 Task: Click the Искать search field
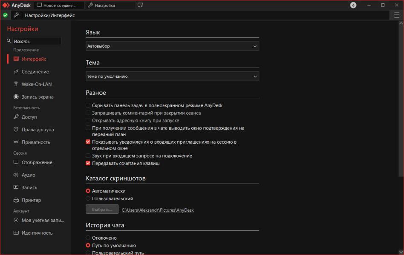tap(37, 41)
